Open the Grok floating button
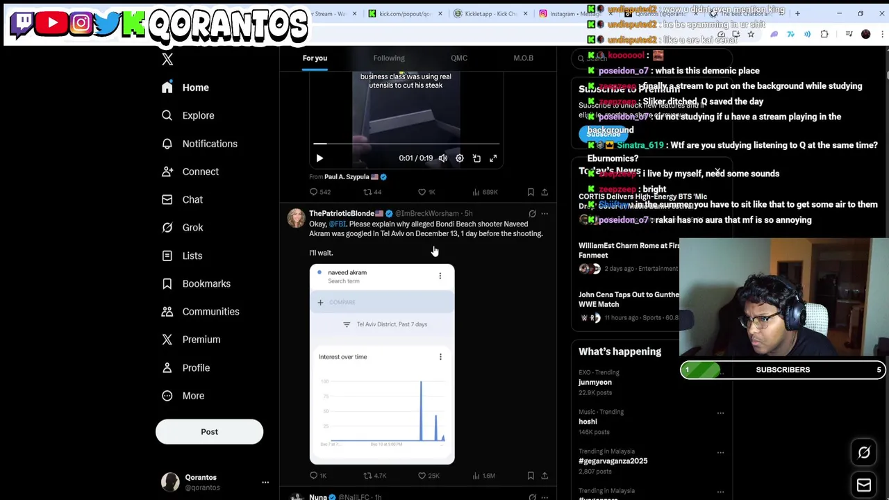The image size is (889, 500). point(864,453)
